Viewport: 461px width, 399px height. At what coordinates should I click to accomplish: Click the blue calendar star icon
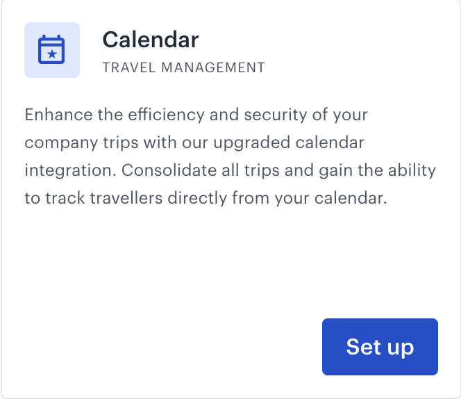point(51,49)
